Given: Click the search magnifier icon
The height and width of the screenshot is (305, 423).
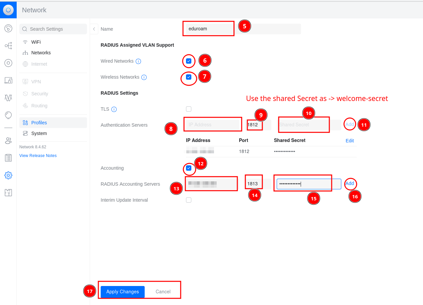Looking at the screenshot, I should [25, 29].
